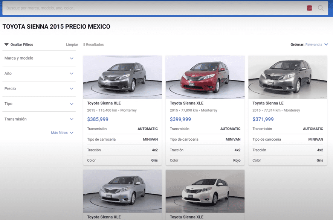Click the filter icon beside Ocultar Filtros
The width and height of the screenshot is (333, 220).
6,44
